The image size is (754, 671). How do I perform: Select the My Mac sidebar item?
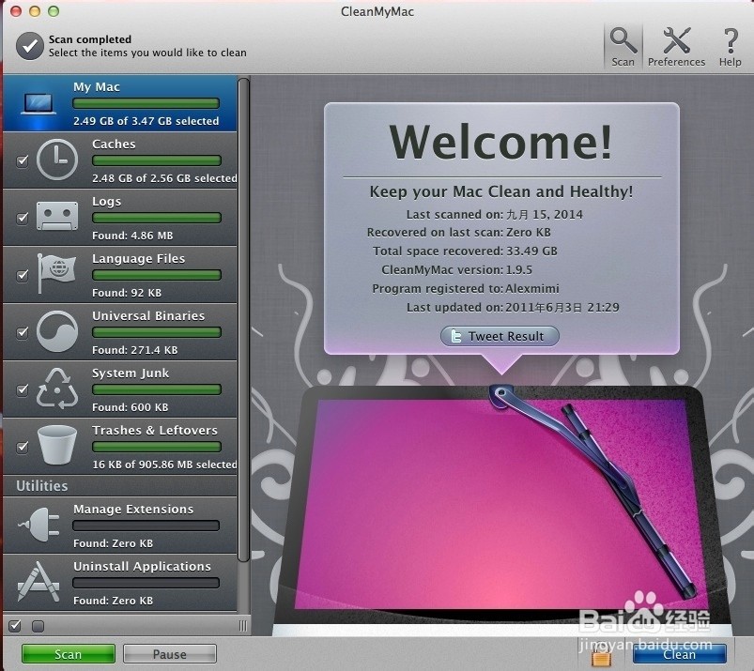pyautogui.click(x=120, y=103)
